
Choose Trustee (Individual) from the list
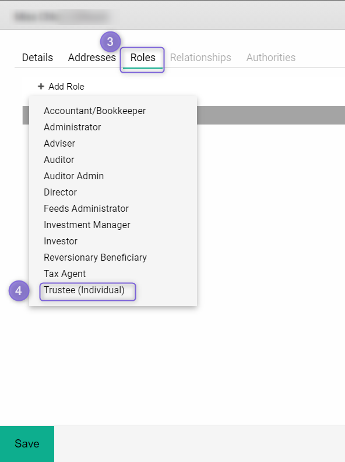tap(84, 290)
